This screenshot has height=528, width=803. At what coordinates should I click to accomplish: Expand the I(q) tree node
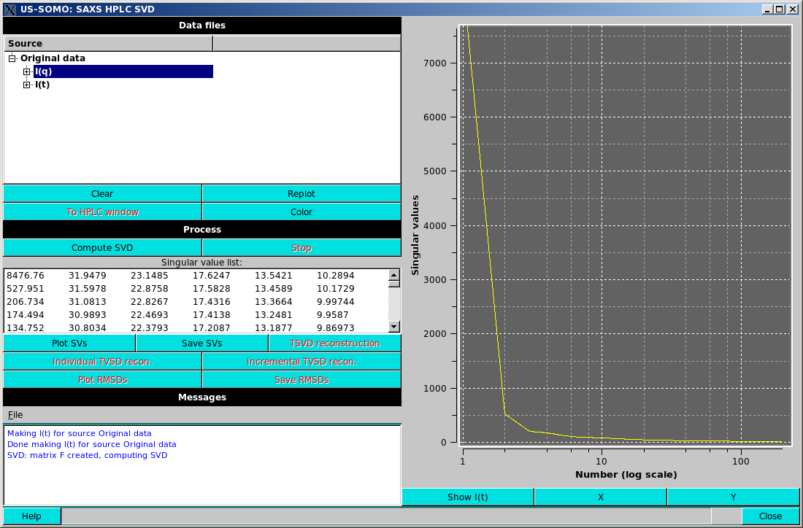coord(25,71)
